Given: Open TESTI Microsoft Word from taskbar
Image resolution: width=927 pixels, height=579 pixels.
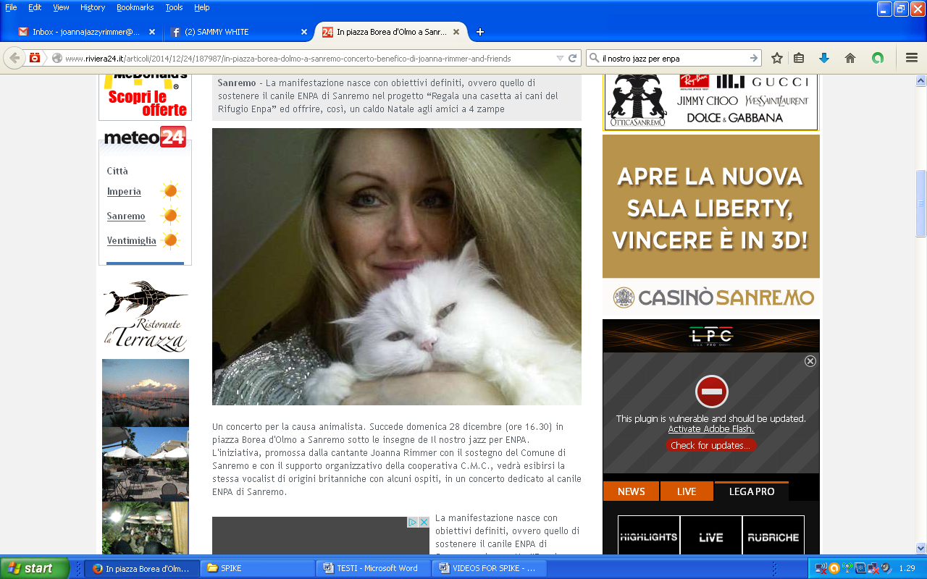Looking at the screenshot, I should click(x=377, y=568).
